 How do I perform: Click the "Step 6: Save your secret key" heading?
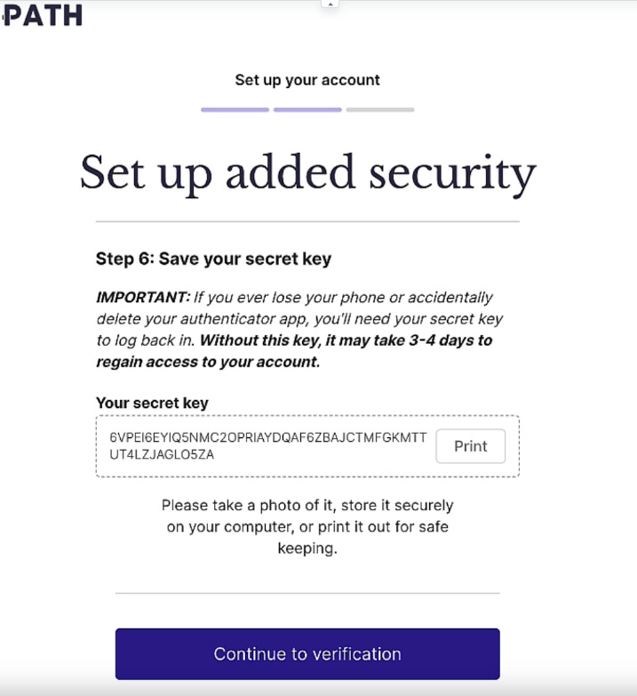(x=213, y=259)
